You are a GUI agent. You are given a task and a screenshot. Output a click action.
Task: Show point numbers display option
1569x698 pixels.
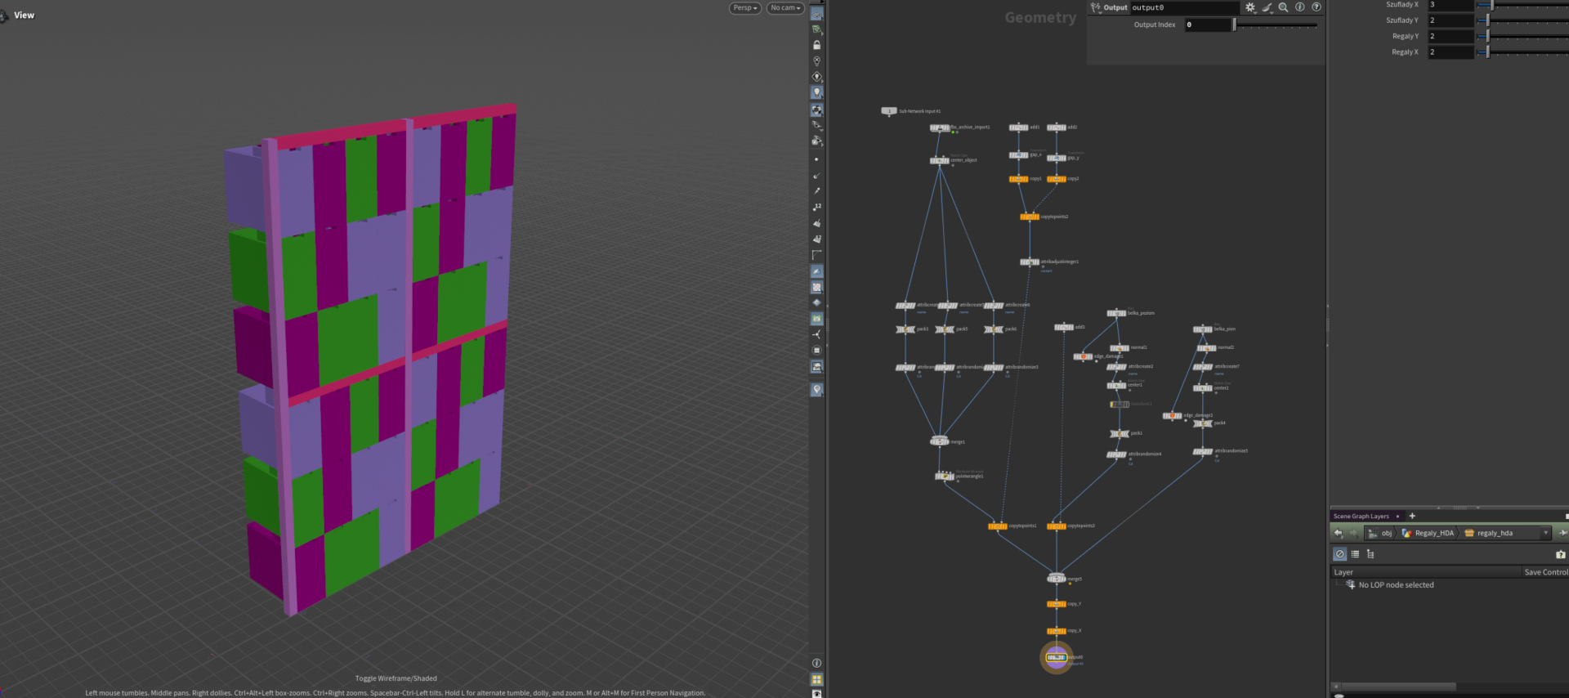click(816, 207)
